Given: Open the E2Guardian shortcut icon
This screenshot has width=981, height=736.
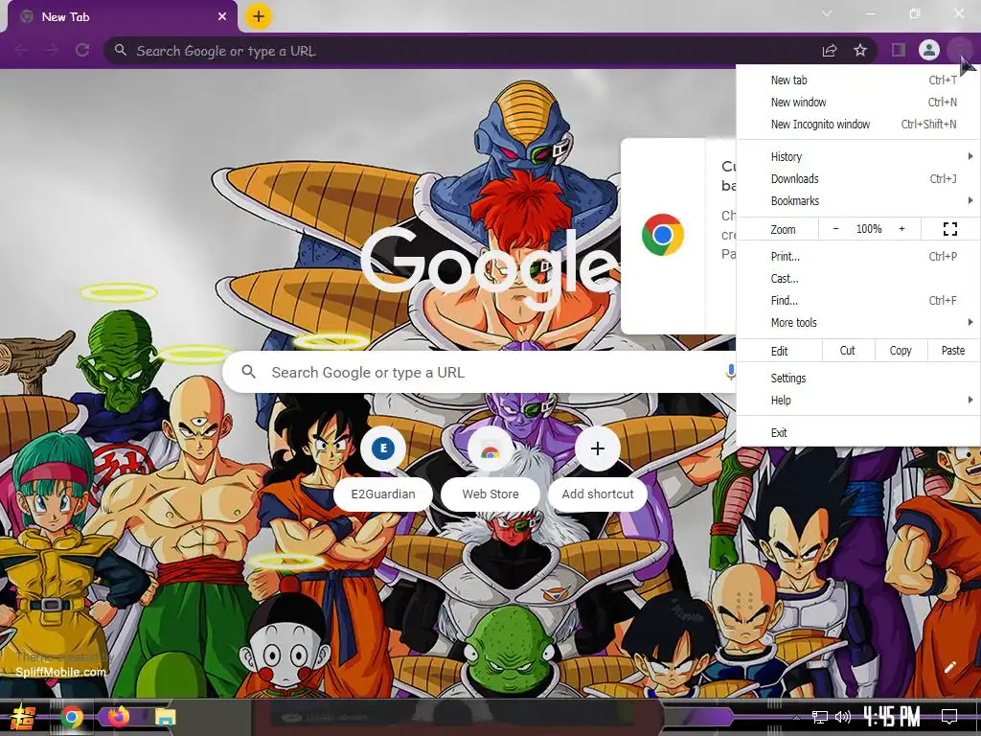Looking at the screenshot, I should (x=383, y=448).
